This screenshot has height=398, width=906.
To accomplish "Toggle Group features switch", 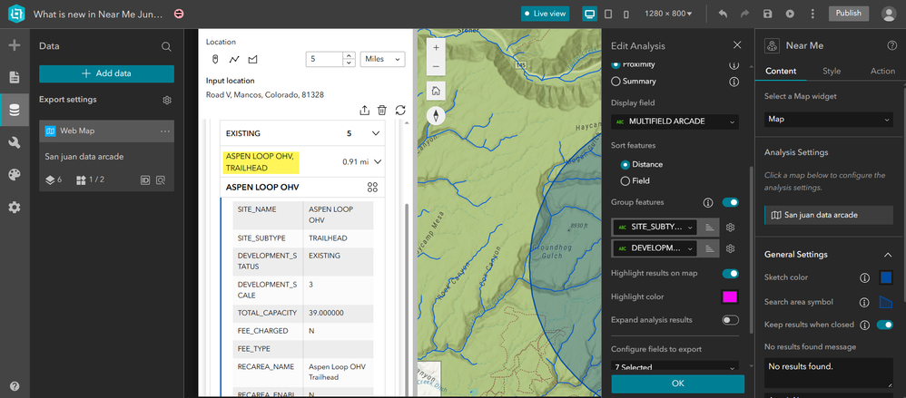I will (x=731, y=202).
